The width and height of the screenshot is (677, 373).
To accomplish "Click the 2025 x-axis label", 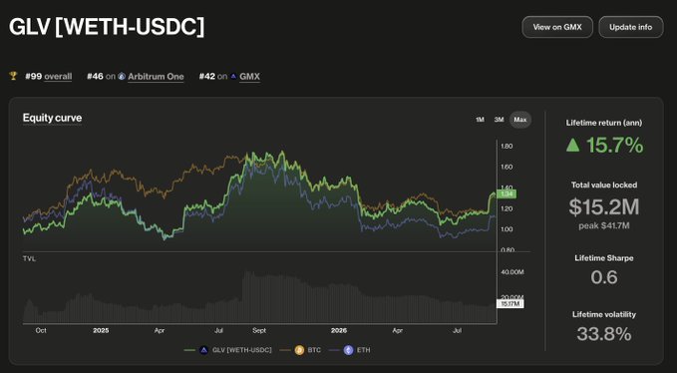I will (101, 331).
